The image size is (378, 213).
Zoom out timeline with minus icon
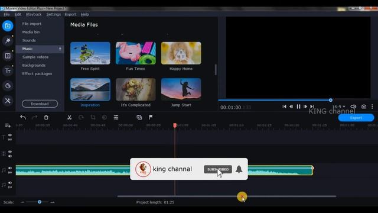22,202
